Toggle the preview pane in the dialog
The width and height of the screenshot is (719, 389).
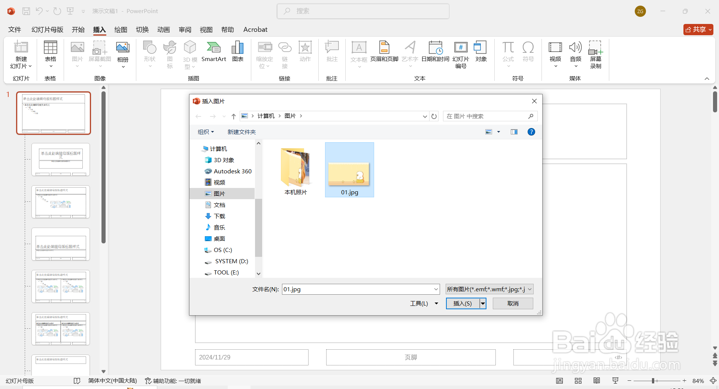coord(514,132)
